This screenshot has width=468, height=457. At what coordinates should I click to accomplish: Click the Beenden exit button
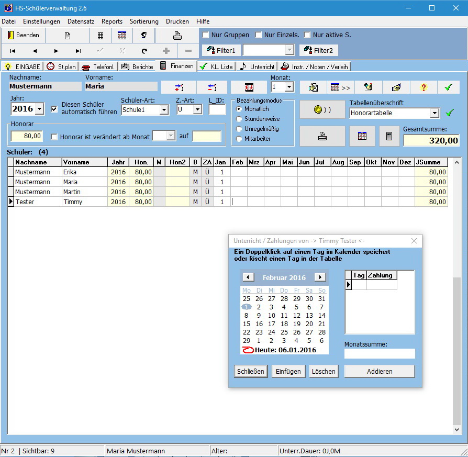pos(24,35)
